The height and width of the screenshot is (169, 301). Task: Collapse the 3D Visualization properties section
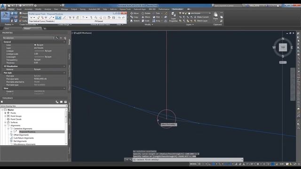tap(64, 66)
